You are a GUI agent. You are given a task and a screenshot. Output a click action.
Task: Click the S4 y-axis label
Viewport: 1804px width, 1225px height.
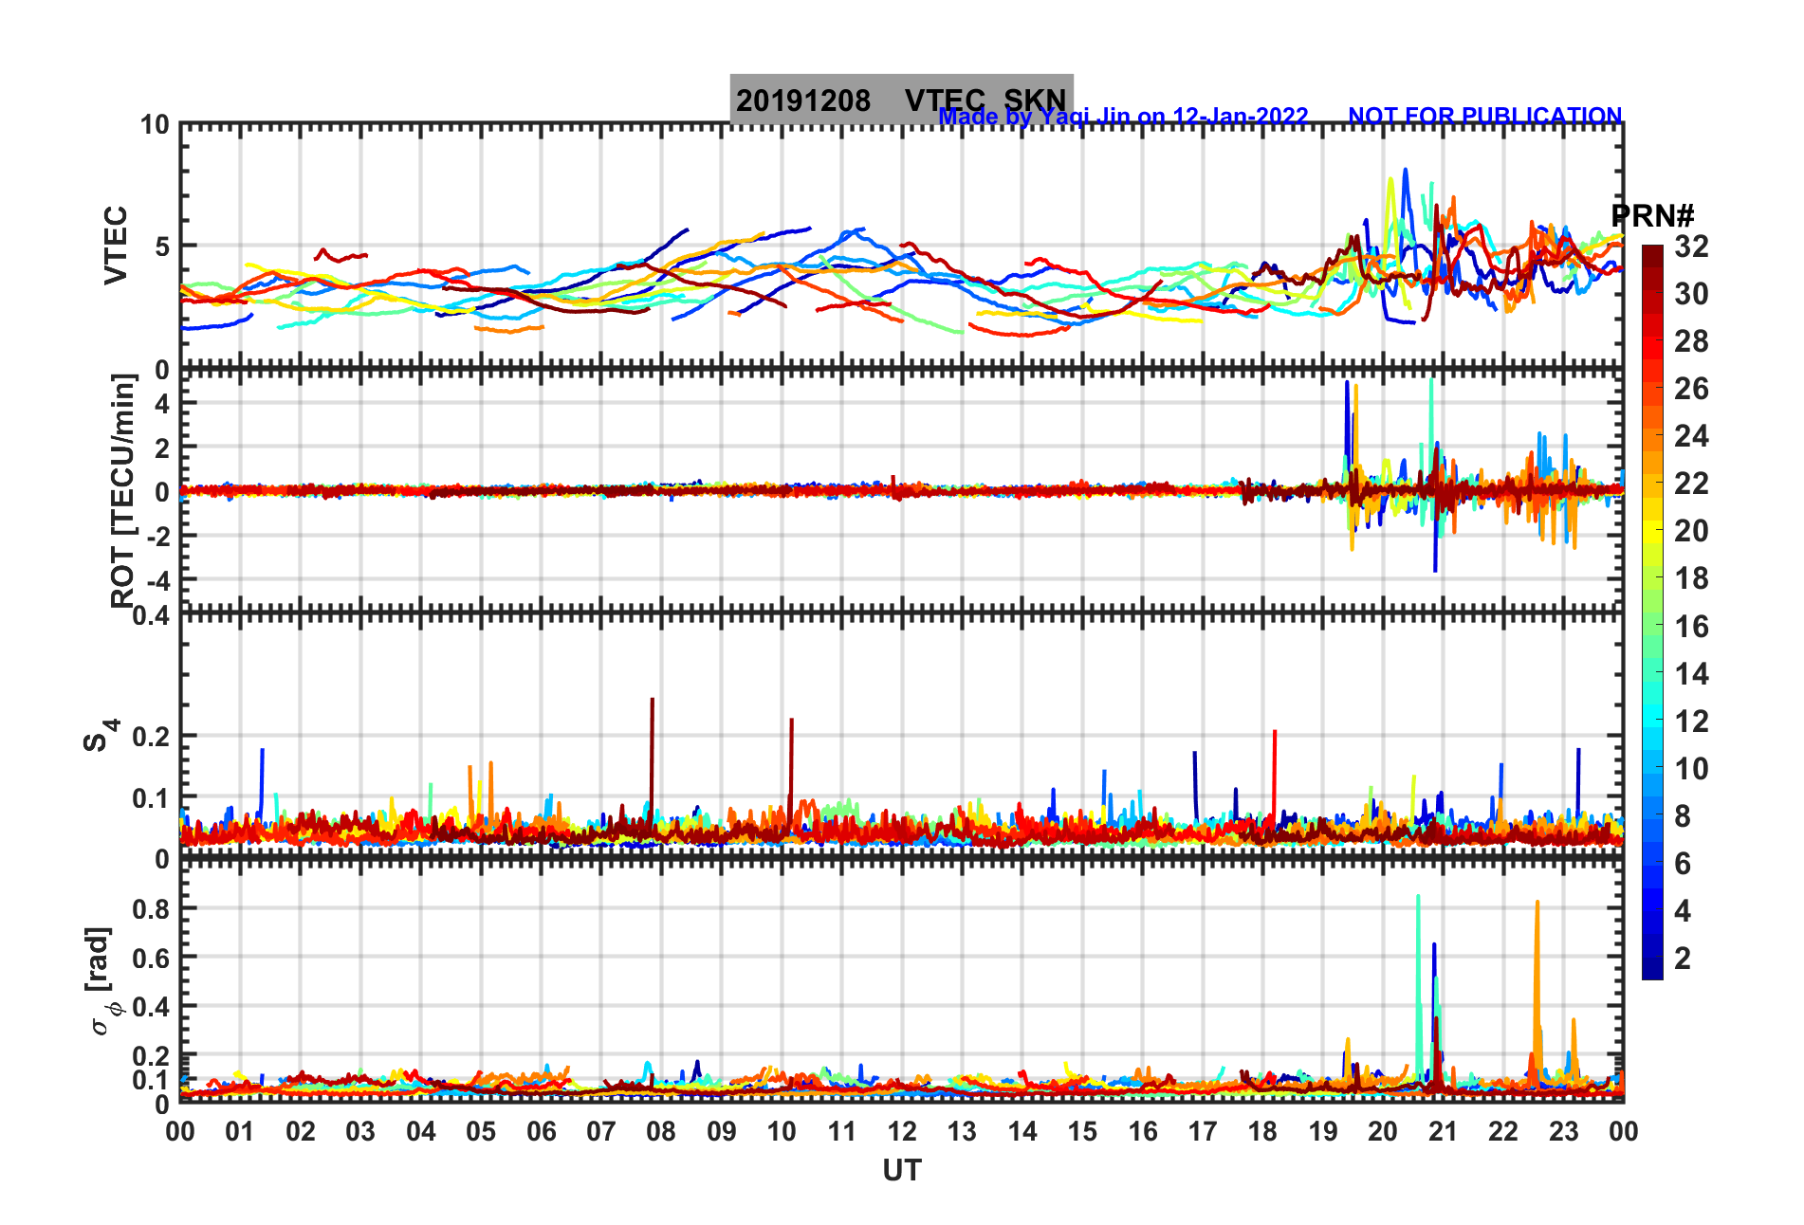pos(100,735)
